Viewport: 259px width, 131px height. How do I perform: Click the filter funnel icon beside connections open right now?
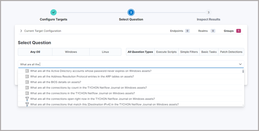(x=27, y=99)
